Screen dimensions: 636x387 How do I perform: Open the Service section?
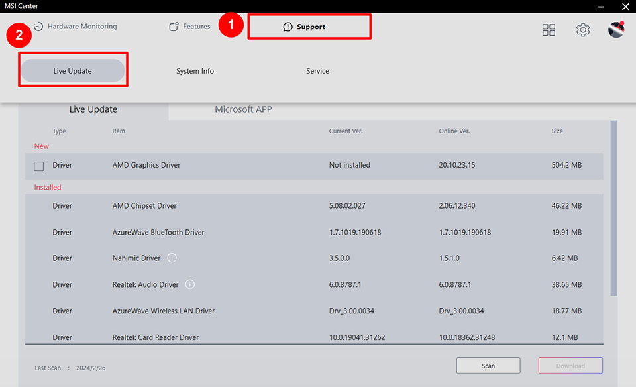pyautogui.click(x=317, y=71)
